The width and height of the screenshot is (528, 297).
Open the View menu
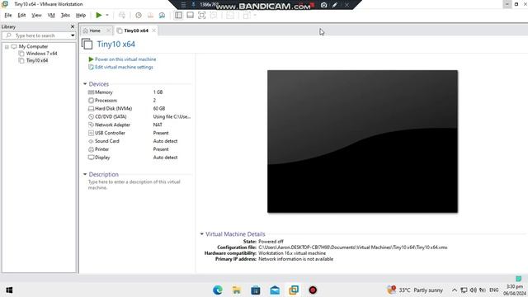coord(36,15)
